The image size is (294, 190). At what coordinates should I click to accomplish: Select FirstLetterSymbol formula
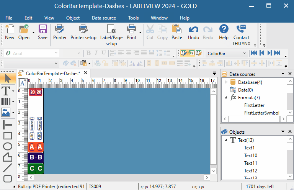(x=262, y=113)
